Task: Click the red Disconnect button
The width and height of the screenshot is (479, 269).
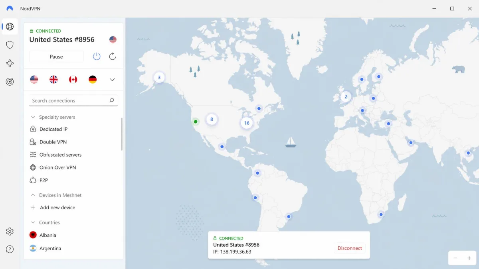Action: tap(350, 248)
